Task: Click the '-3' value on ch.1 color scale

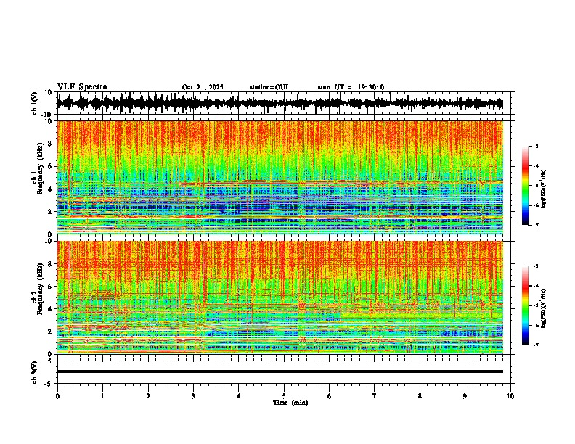Action: [x=536, y=146]
